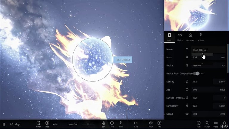The height and width of the screenshot is (129, 229).
Task: Click the Luminosity property label
Action: (172, 106)
